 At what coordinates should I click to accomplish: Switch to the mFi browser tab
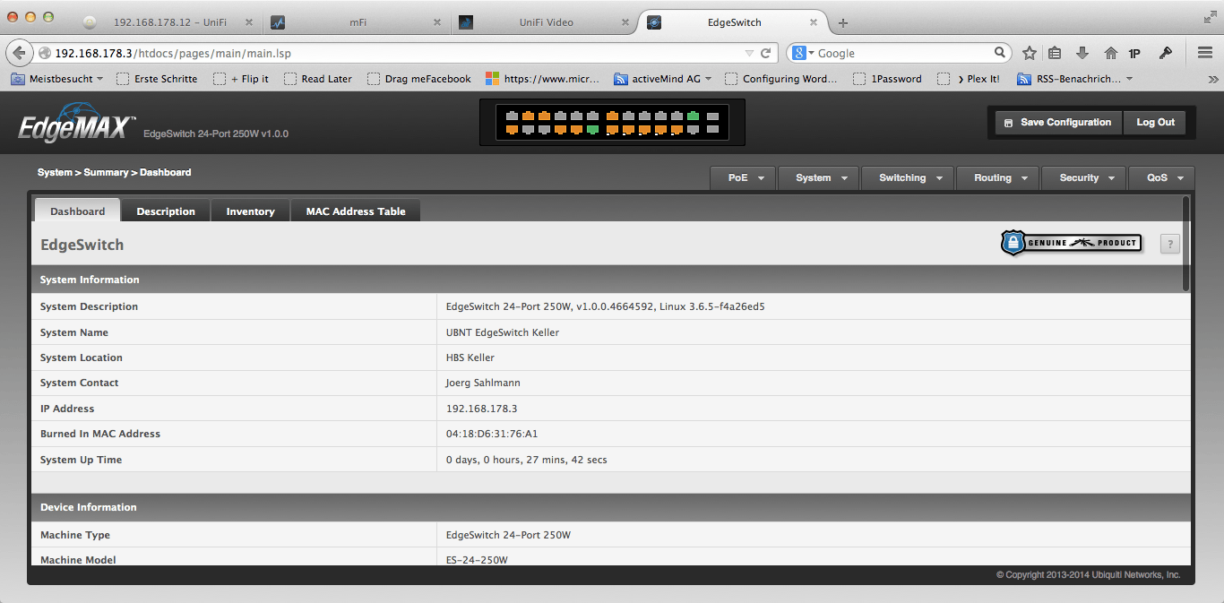click(358, 22)
